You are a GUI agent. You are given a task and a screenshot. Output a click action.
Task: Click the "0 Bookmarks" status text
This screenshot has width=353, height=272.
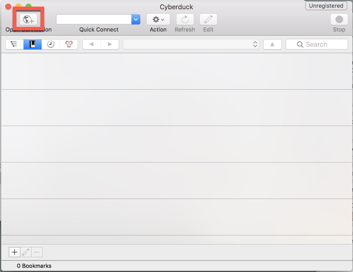(34, 266)
